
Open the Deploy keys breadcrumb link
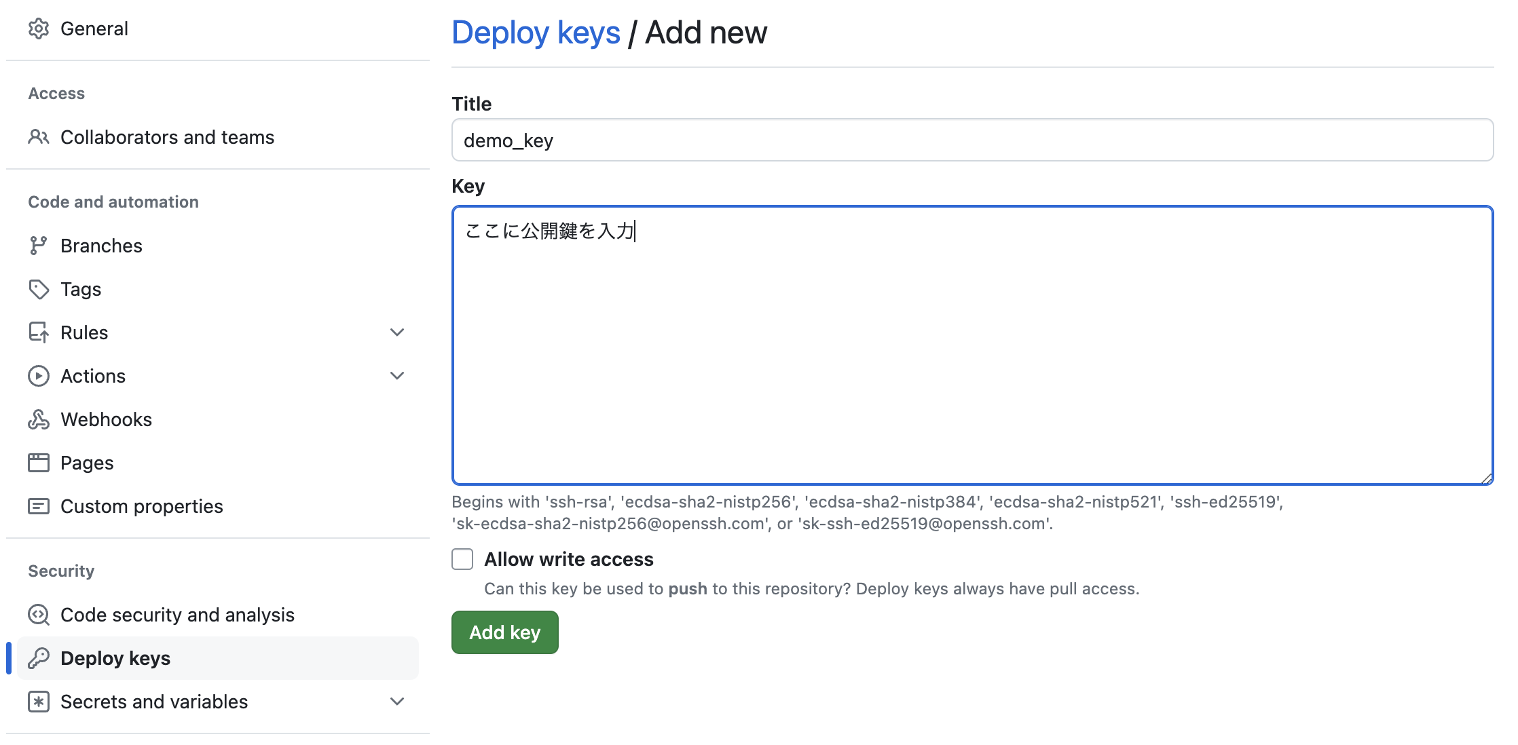536,32
